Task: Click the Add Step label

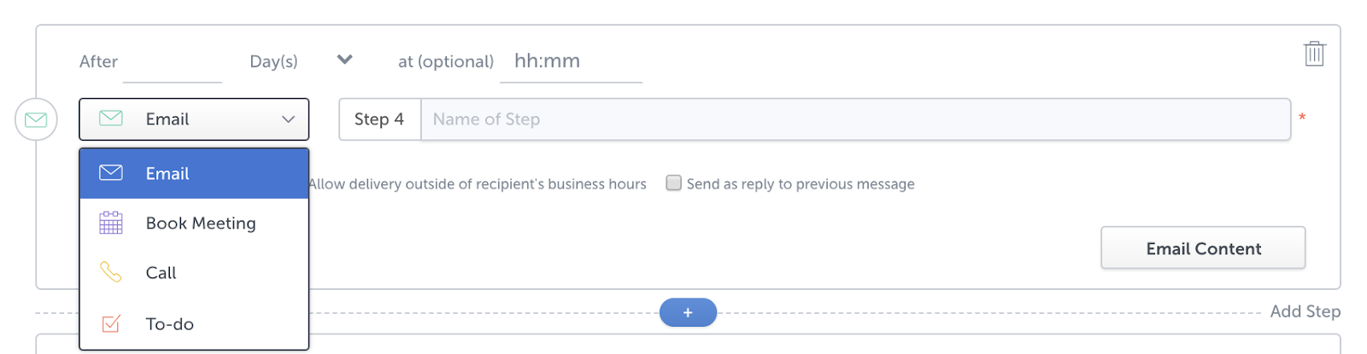Action: click(x=1305, y=311)
